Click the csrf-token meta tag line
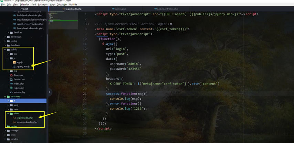The image size is (294, 143). [x=142, y=29]
